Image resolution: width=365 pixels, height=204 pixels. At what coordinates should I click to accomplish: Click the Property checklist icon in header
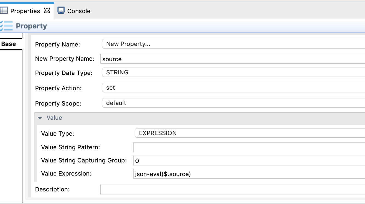(6, 26)
